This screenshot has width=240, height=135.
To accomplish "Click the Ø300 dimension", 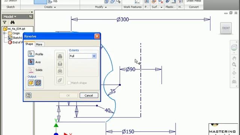I will click(123, 19).
